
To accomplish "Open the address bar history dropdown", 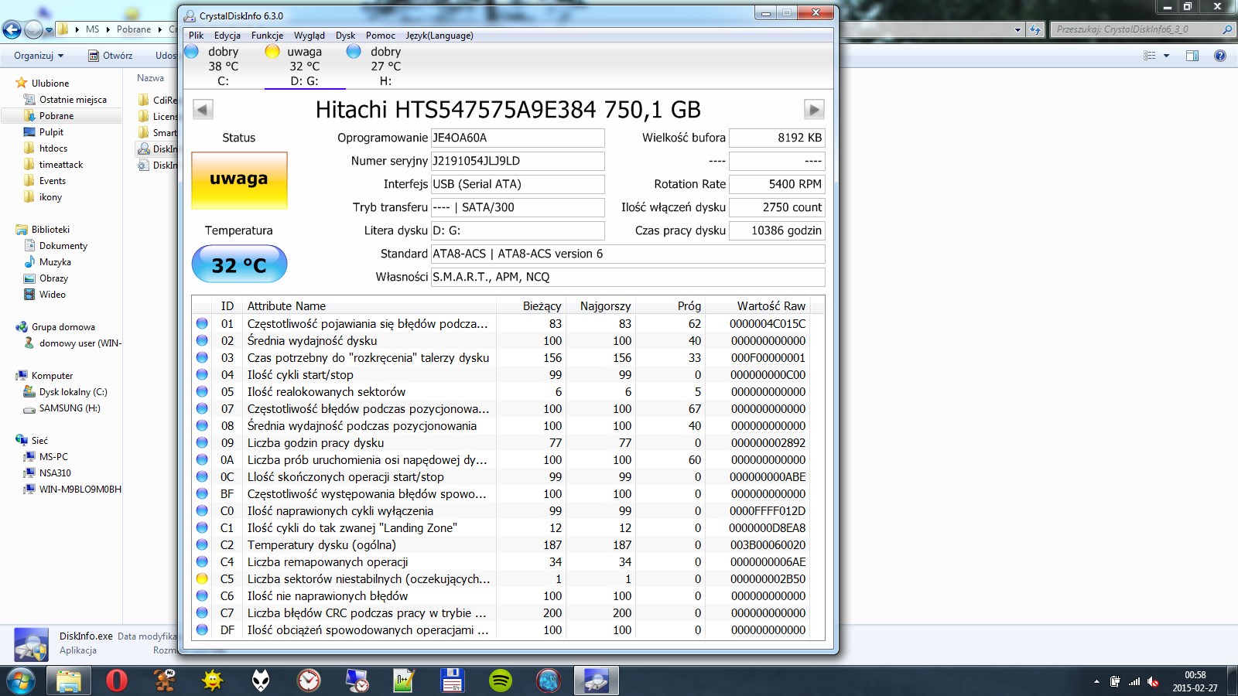I will pos(1017,29).
